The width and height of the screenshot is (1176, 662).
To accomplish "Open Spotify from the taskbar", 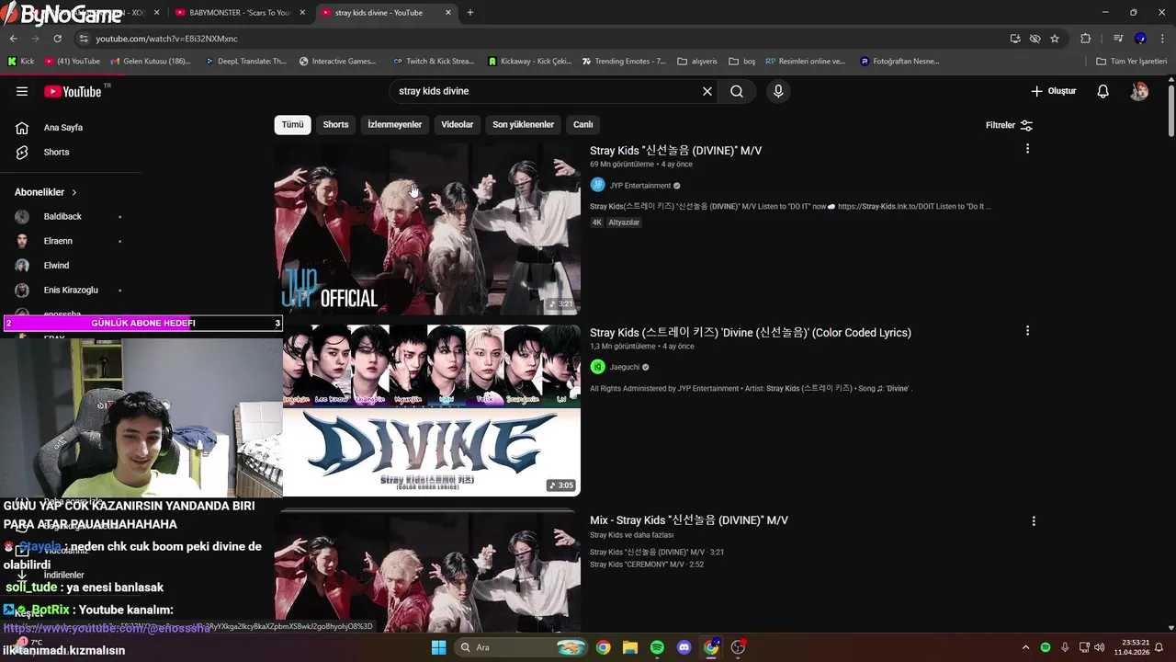I will coord(657,647).
